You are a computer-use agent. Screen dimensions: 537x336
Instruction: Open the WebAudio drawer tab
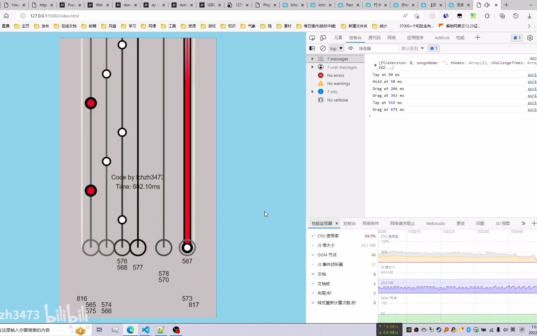(x=435, y=223)
